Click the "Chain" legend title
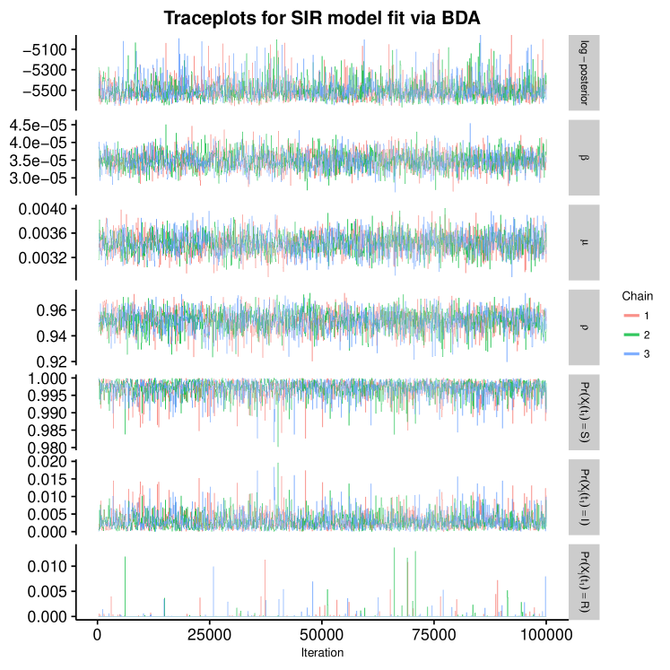Image resolution: width=670 pixels, height=670 pixels. pyautogui.click(x=637, y=296)
